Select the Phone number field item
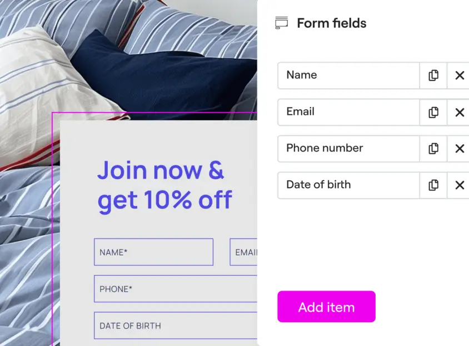This screenshot has height=346, width=469. [x=348, y=149]
